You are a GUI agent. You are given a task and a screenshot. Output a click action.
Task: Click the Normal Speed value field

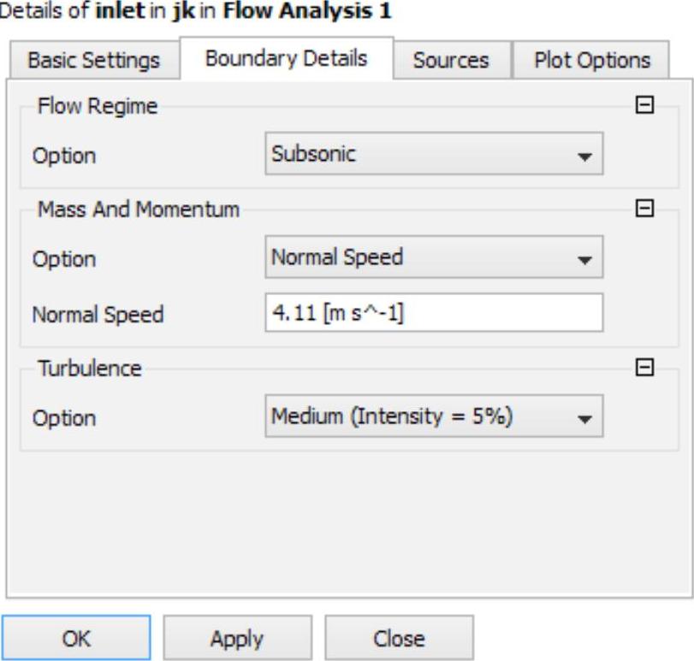tap(433, 313)
